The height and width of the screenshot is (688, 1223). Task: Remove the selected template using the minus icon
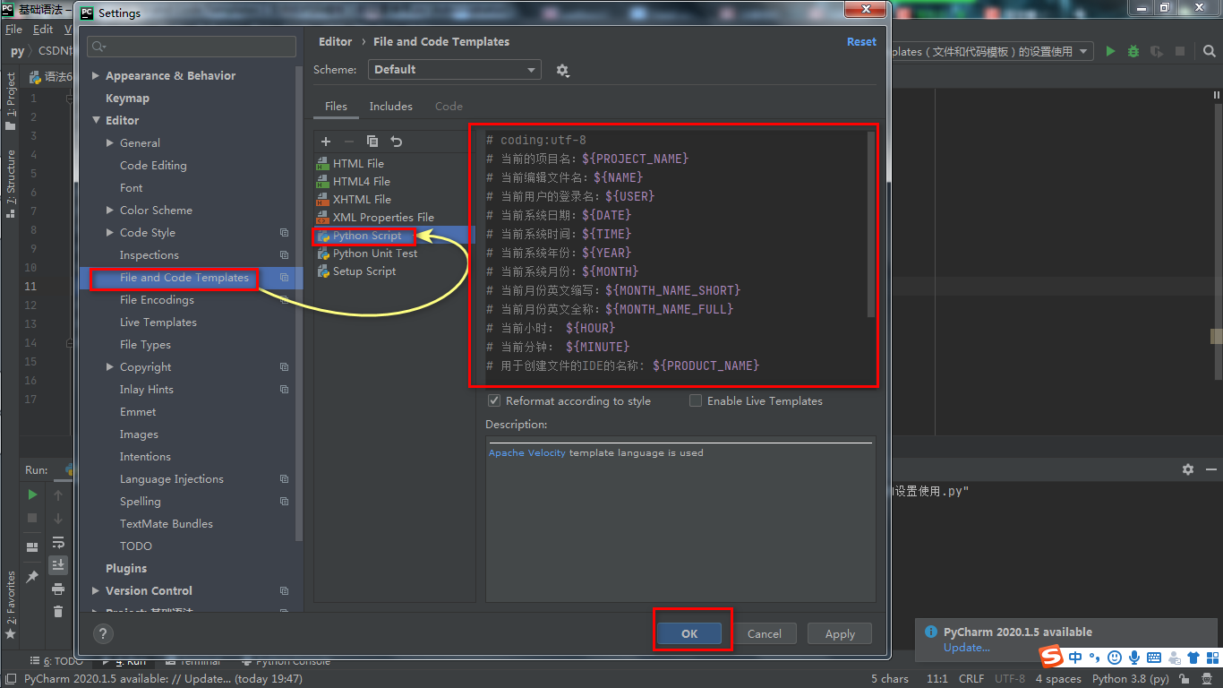349,142
